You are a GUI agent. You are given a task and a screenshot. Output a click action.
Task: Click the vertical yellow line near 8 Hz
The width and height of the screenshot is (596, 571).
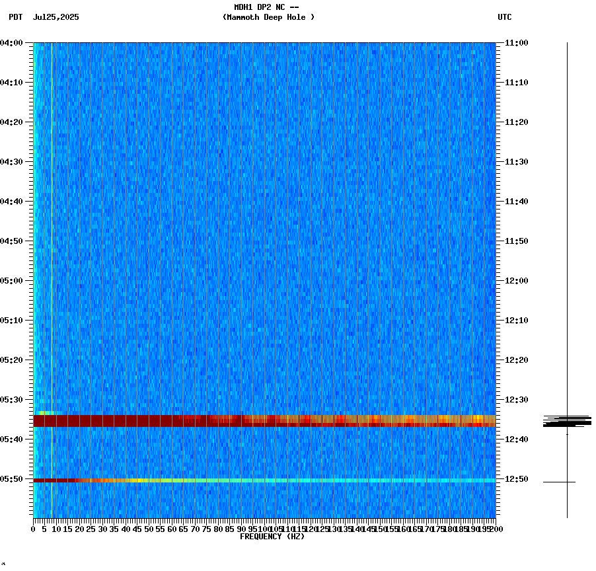[51, 264]
